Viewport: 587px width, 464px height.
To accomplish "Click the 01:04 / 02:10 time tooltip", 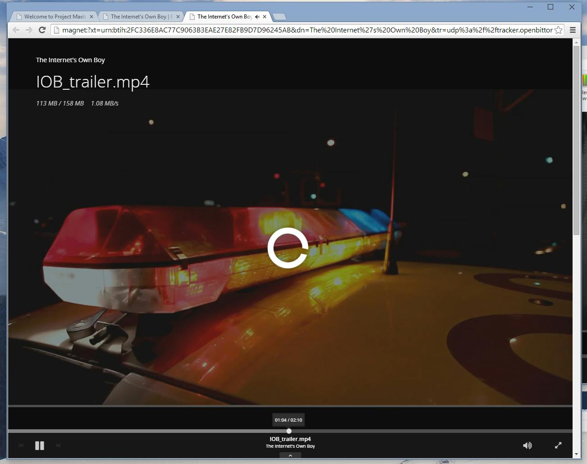I will click(289, 420).
